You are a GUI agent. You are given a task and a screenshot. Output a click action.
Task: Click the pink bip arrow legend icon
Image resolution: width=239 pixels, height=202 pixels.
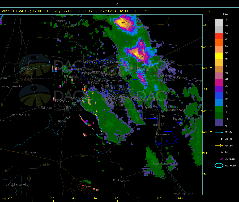(219, 152)
